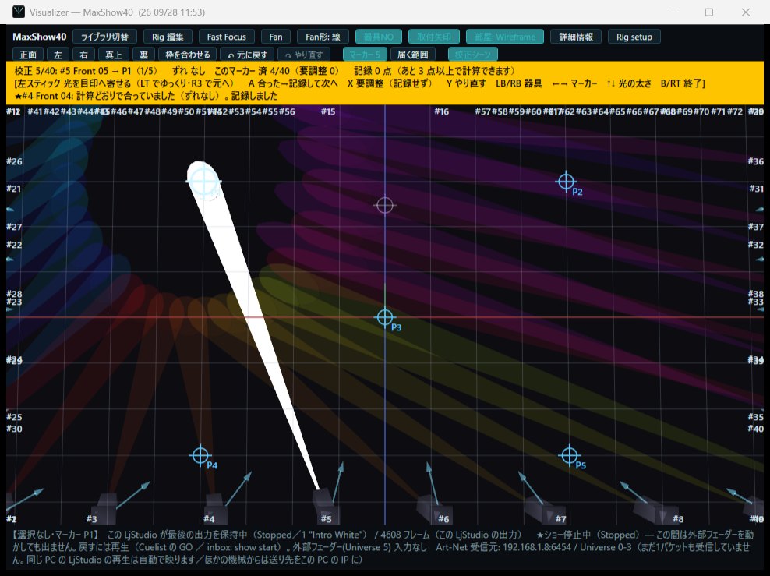Switch to the 真上 top view
The width and height of the screenshot is (770, 576).
point(114,55)
